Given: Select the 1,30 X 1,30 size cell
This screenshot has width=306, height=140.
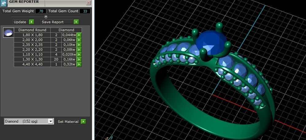Looking at the screenshot, I should pos(32,59).
